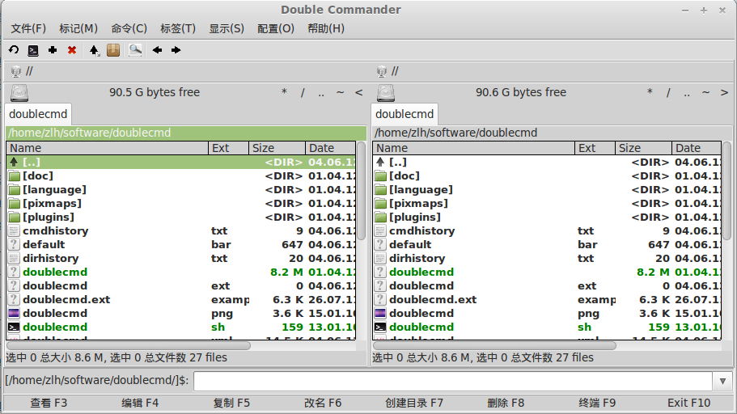Expand the command line history dropdown
Viewport: 737px width, 414px height.
(723, 381)
